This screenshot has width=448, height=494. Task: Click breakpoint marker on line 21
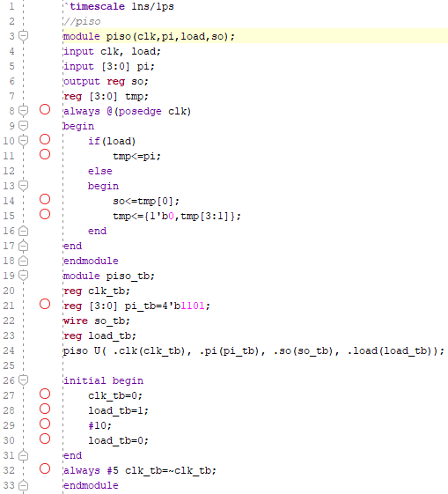(x=45, y=304)
